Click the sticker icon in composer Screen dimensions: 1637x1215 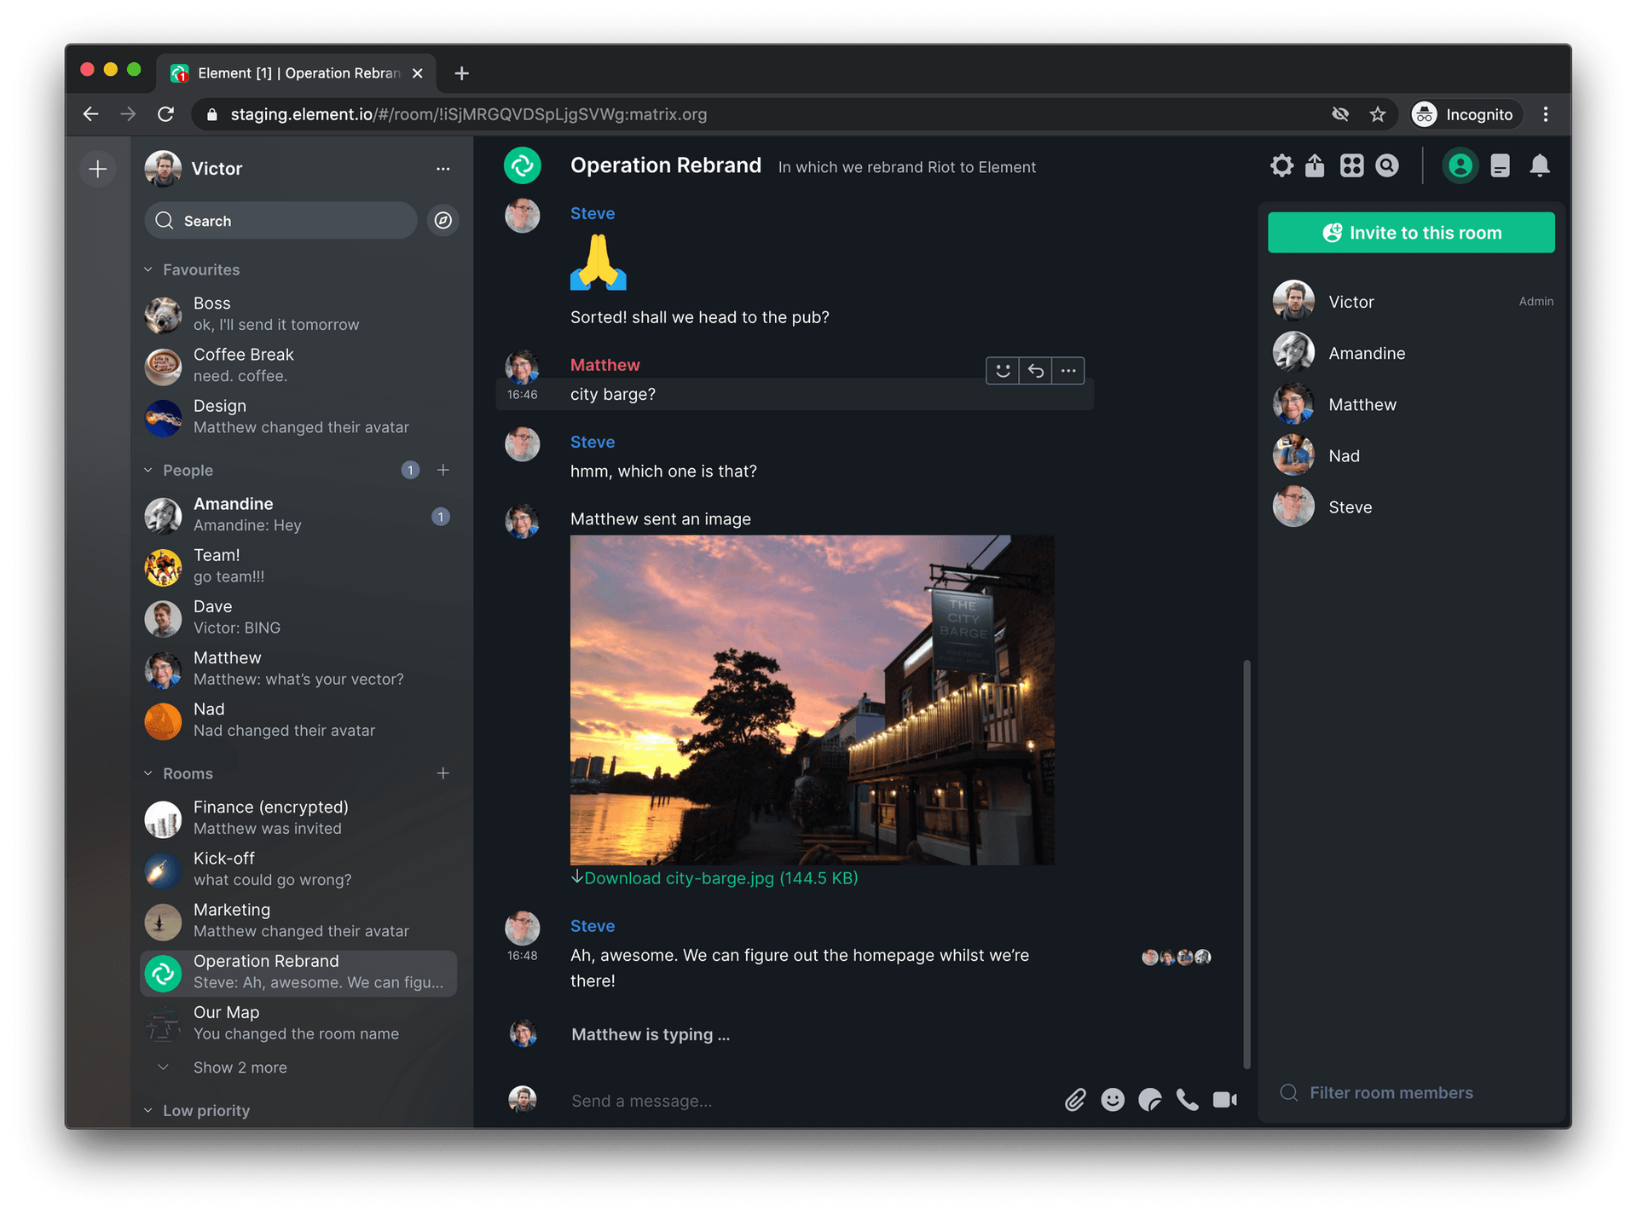tap(1149, 1100)
